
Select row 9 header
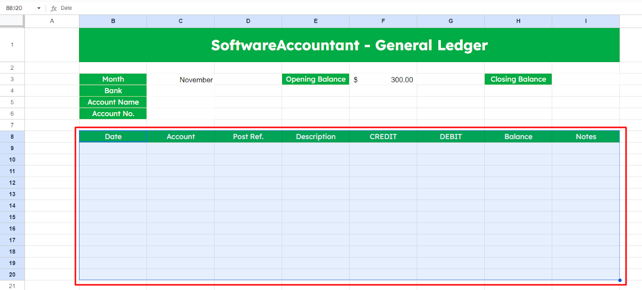click(x=12, y=148)
